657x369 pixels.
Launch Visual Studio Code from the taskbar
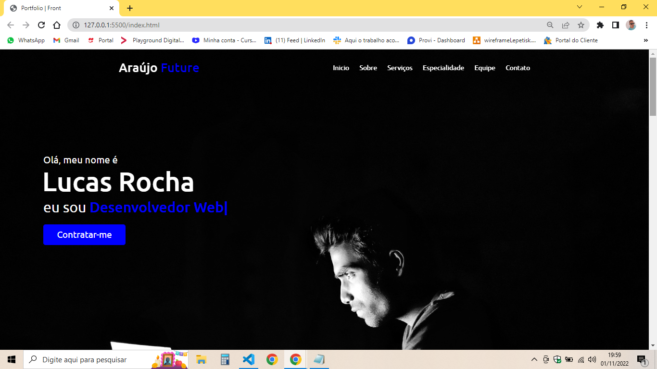[x=248, y=359]
